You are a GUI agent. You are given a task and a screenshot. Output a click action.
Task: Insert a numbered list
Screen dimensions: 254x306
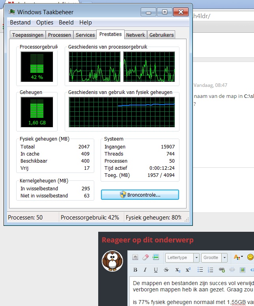(210, 270)
